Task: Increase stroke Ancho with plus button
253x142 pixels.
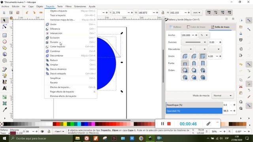Action: (x=196, y=35)
